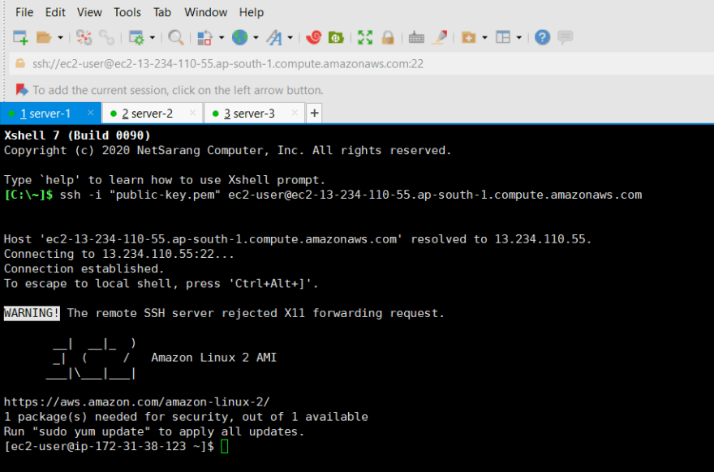The height and width of the screenshot is (472, 714).
Task: Click the address bar lock icon
Action: click(x=20, y=63)
